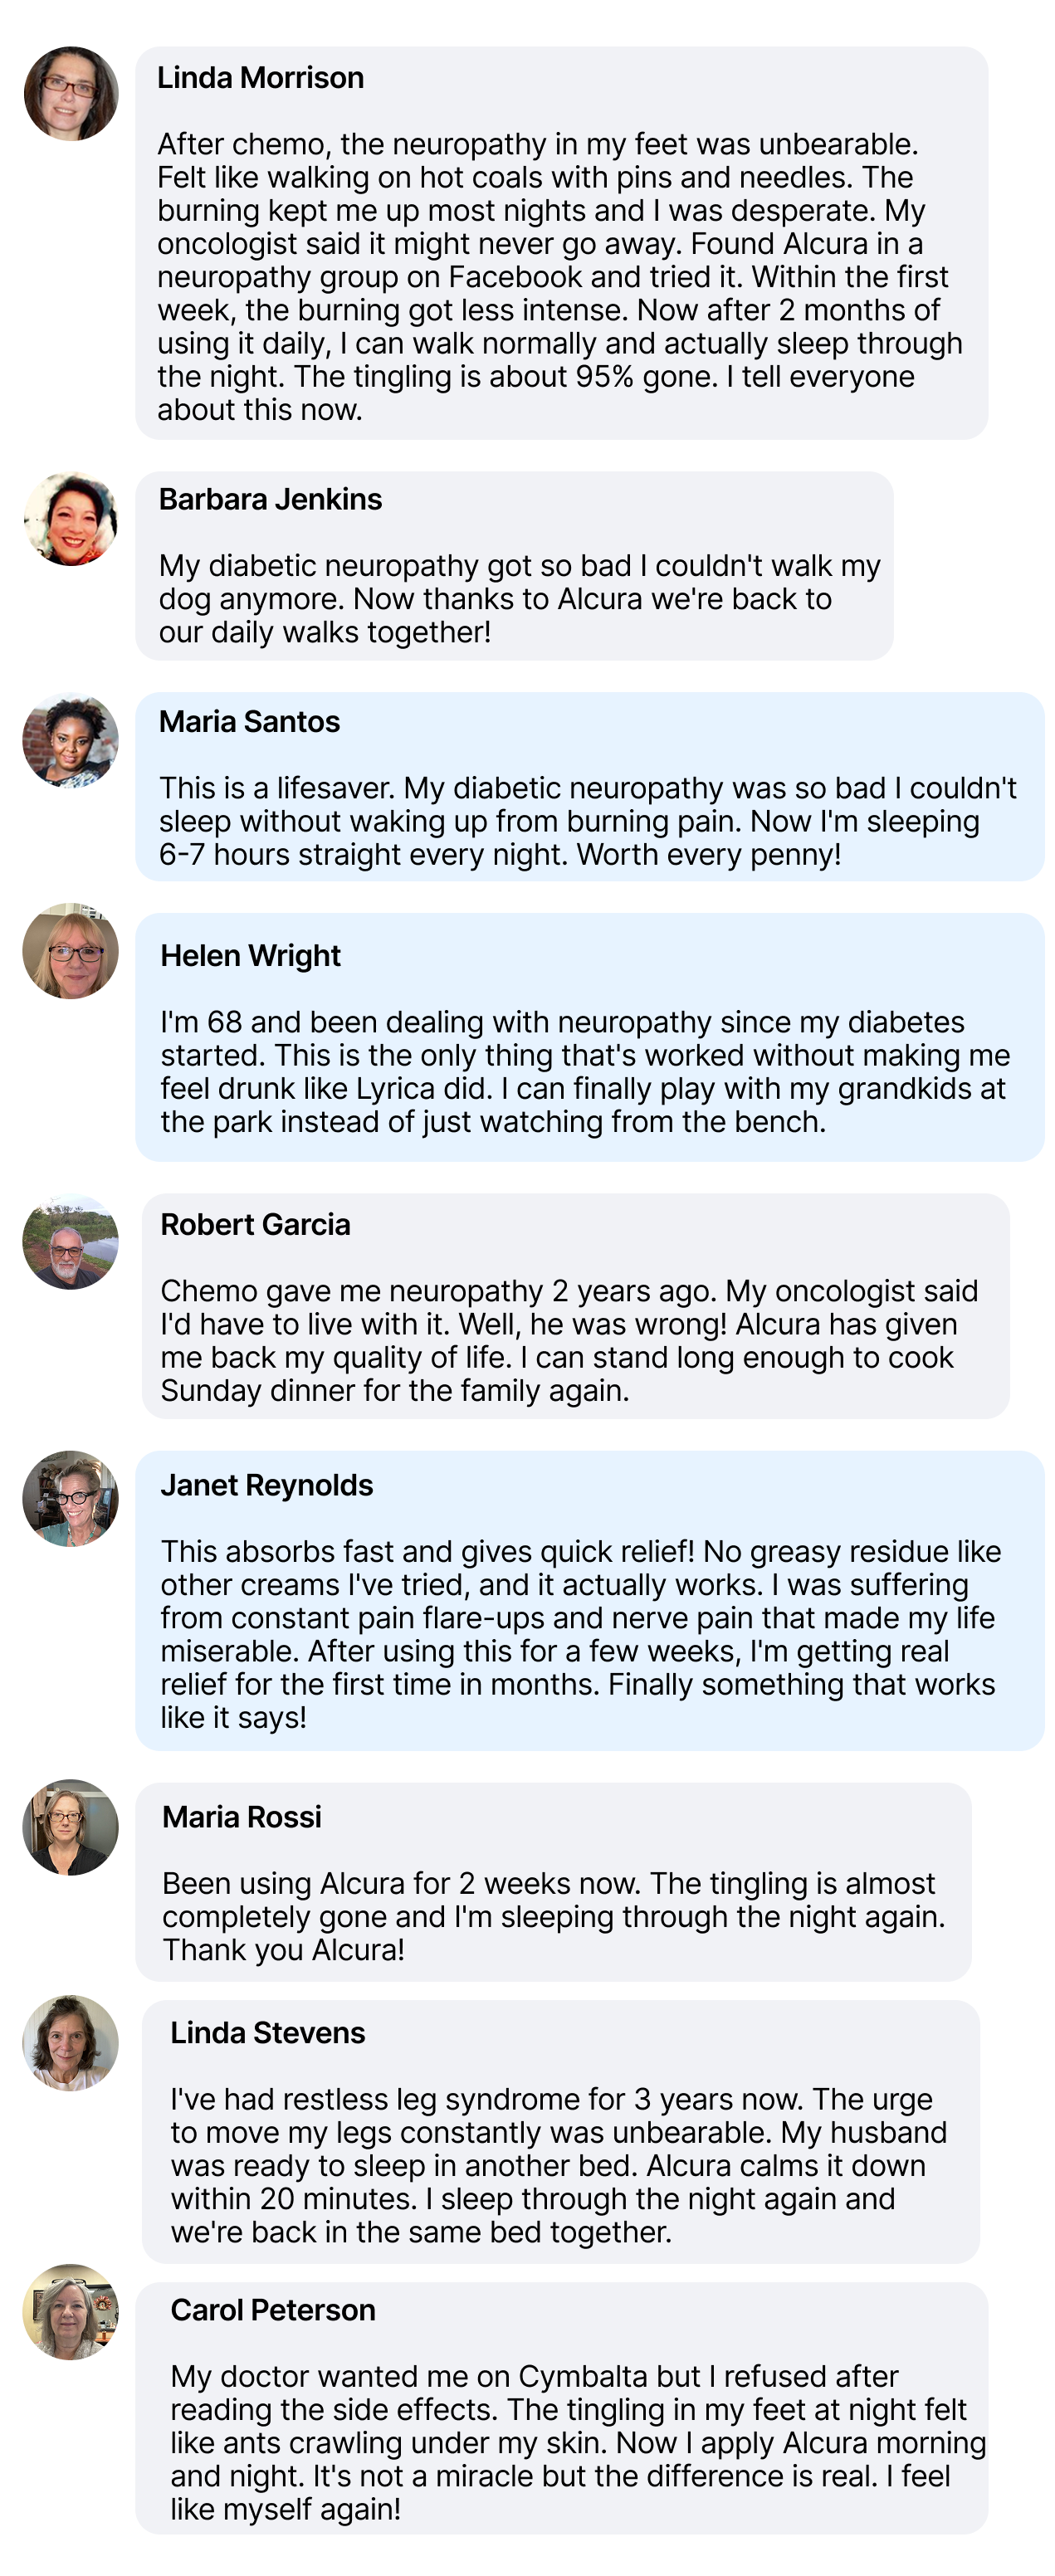The width and height of the screenshot is (1055, 2576).
Task: Click Carol Peterson's avatar image
Action: [x=71, y=2312]
